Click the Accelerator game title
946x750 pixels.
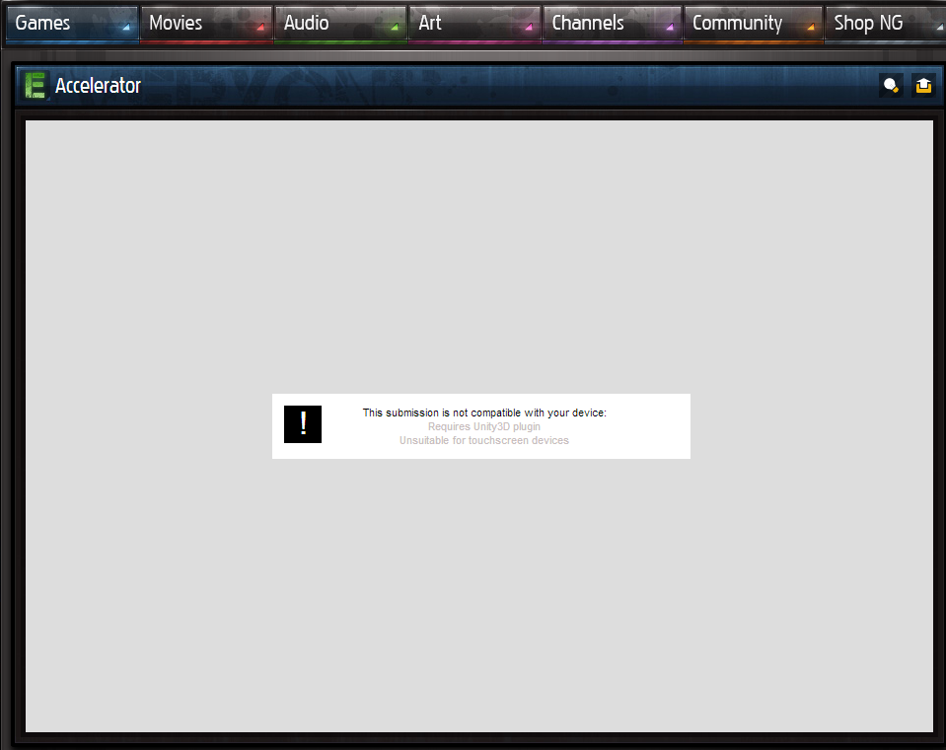(98, 86)
